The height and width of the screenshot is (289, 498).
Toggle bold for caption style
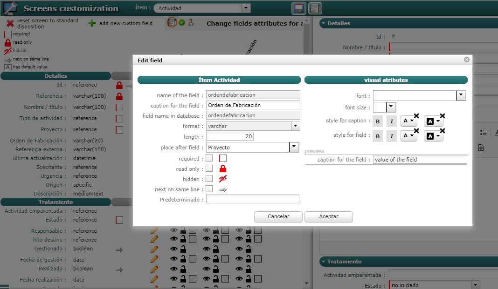pos(378,121)
